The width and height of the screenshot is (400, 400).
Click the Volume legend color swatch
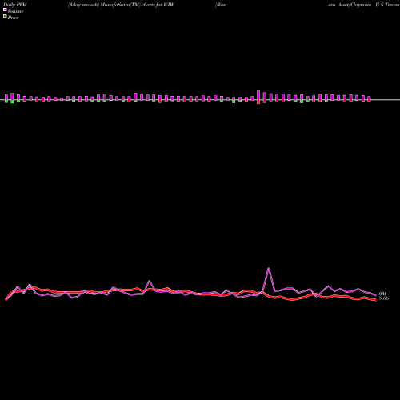(x=5, y=10)
